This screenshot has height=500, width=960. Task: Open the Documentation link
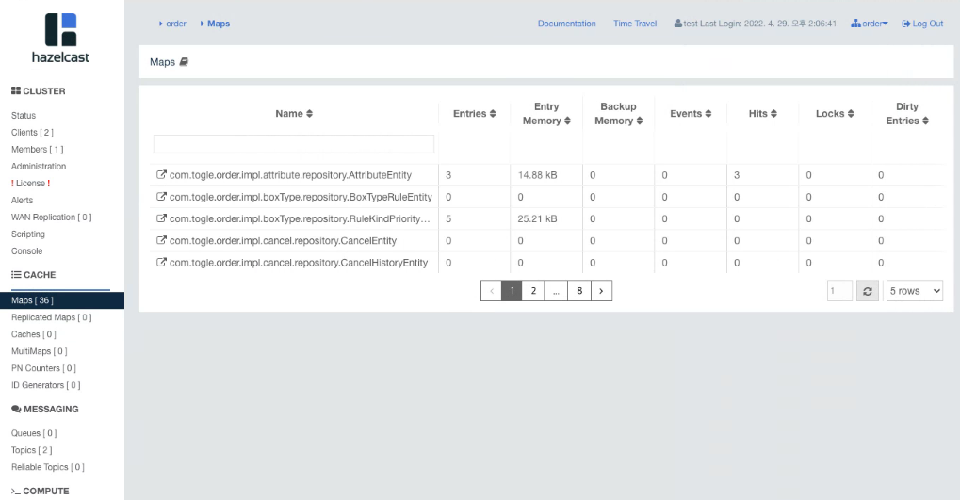[566, 24]
